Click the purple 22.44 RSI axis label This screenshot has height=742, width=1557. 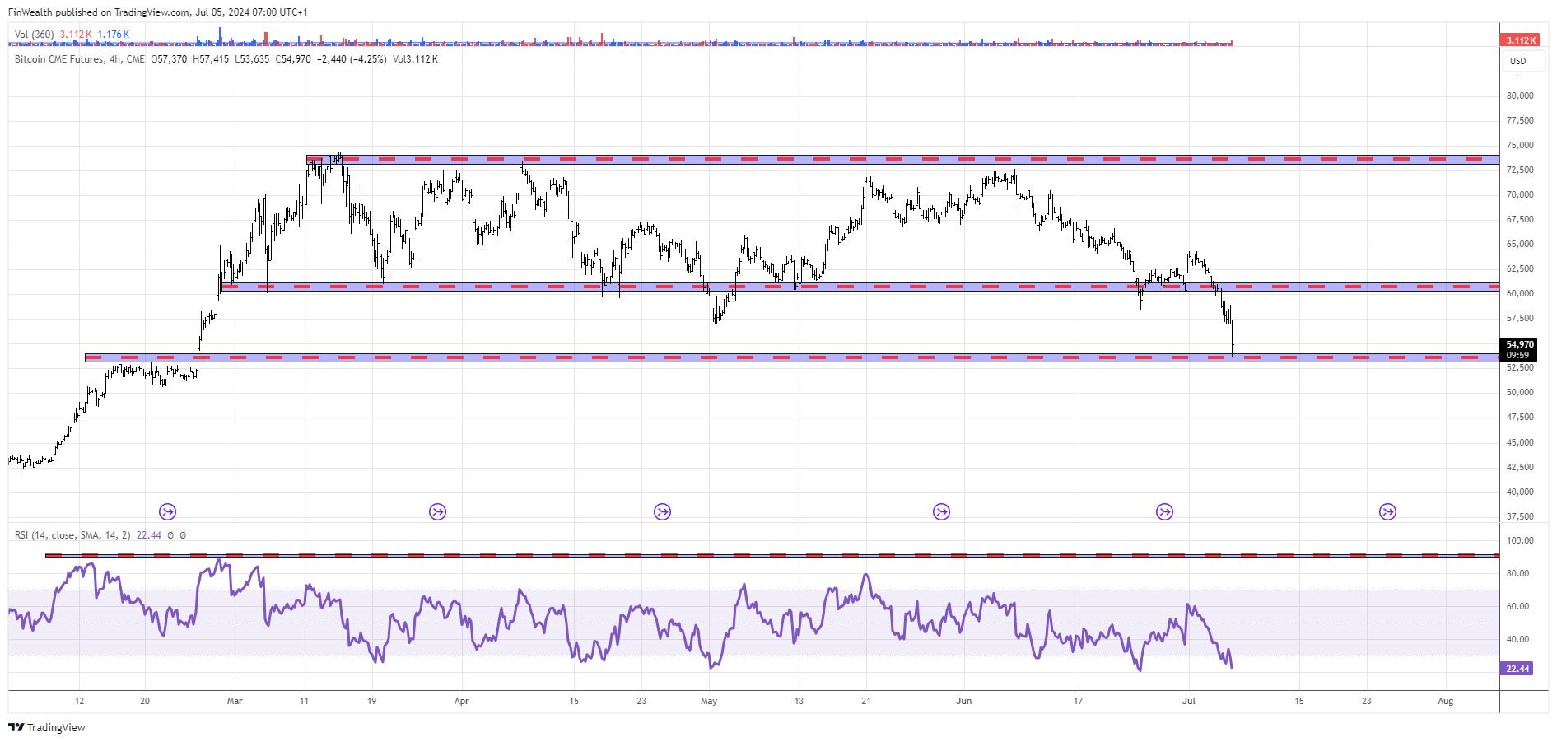point(1517,669)
